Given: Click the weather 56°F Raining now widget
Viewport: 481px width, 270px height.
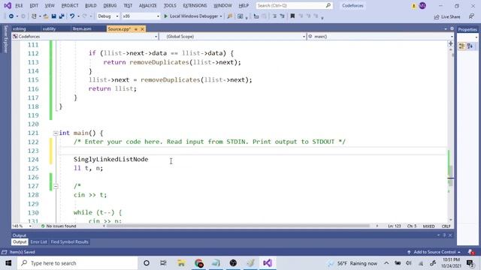Looking at the screenshot, I should click(352, 263).
